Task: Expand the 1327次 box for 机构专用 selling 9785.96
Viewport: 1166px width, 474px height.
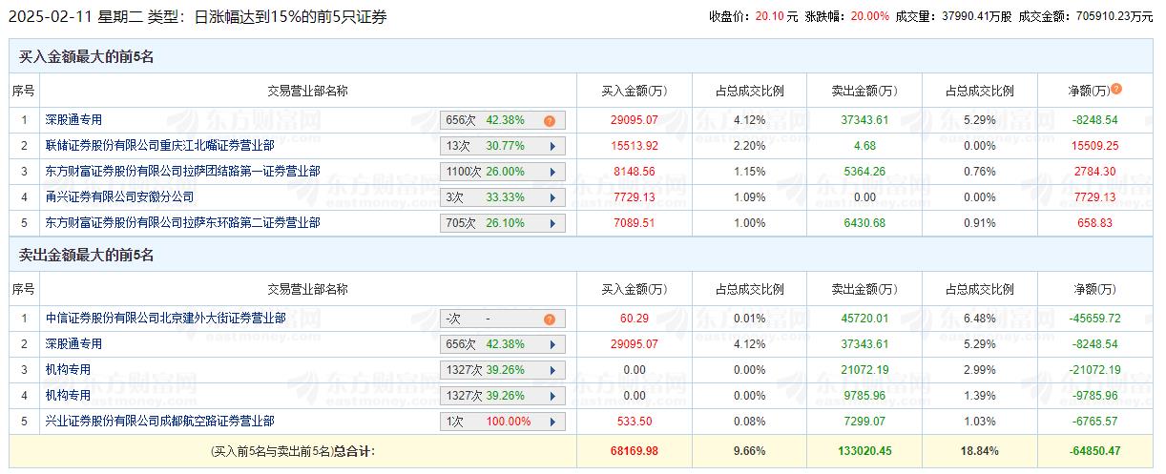Action: pyautogui.click(x=503, y=396)
